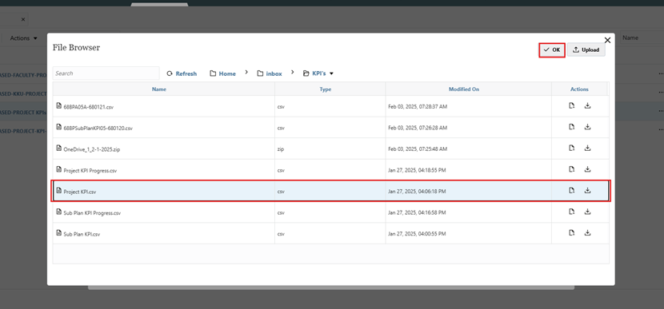Navigate to the inbox folder breadcrumb
Viewport: 664px width, 309px height.
click(270, 73)
